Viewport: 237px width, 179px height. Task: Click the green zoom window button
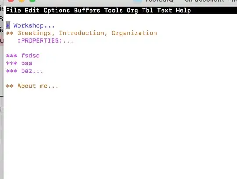[32, 0]
